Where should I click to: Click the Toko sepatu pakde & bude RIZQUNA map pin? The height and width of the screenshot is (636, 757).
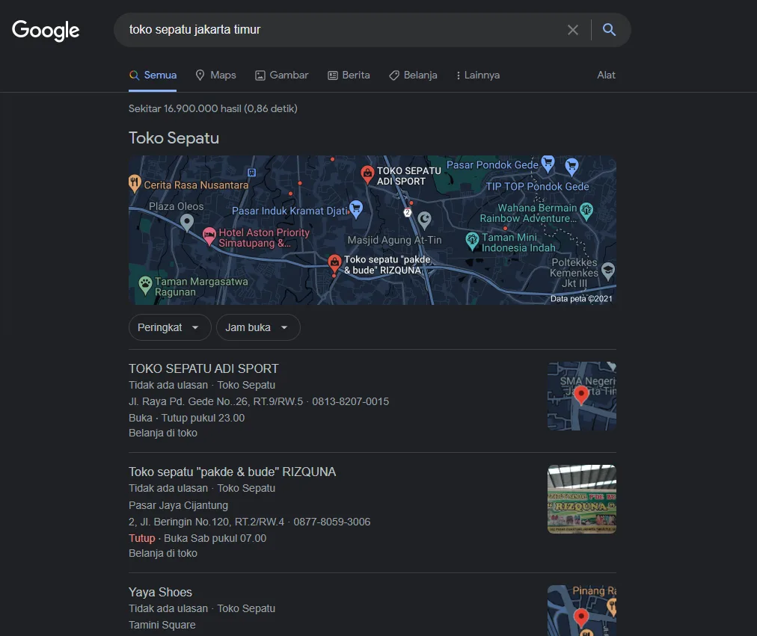pos(334,263)
